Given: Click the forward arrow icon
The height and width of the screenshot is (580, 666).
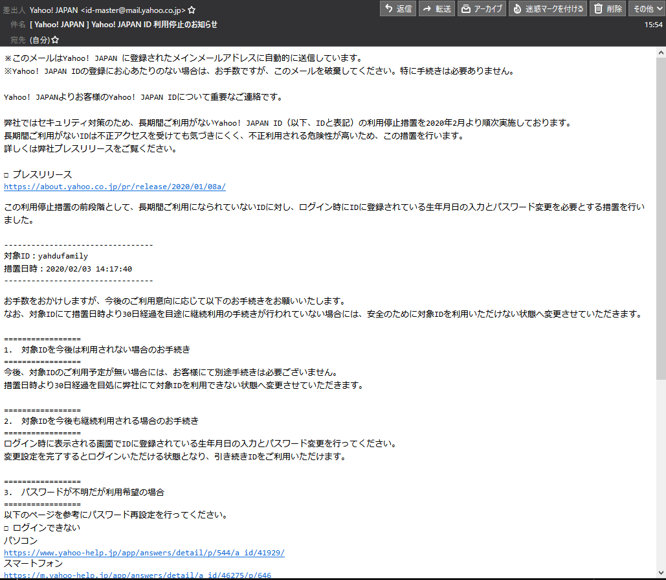Looking at the screenshot, I should (x=427, y=8).
